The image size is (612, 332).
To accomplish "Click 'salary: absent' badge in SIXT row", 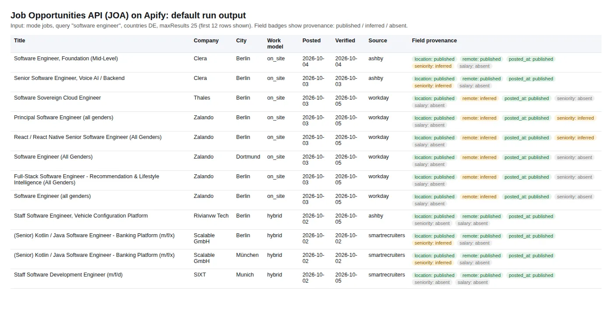I will [473, 282].
